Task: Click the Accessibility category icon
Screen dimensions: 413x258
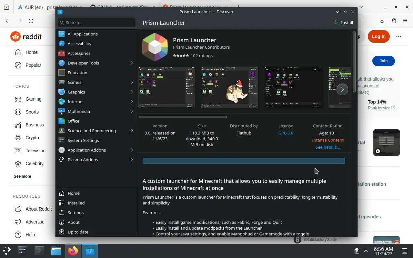Action: [62, 44]
